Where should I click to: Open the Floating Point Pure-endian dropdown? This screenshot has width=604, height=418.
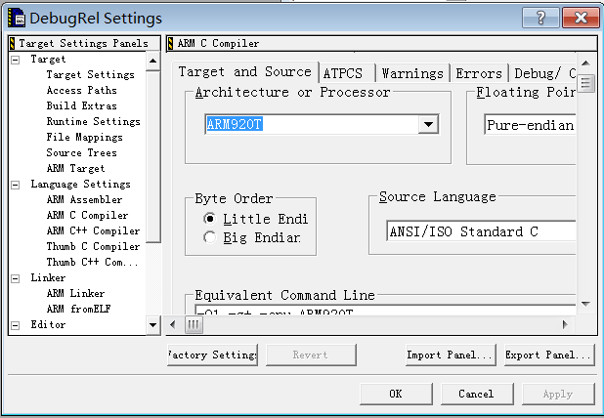[x=530, y=125]
